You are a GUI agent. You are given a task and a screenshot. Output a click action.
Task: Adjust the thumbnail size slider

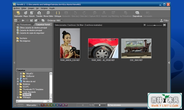coord(155,25)
